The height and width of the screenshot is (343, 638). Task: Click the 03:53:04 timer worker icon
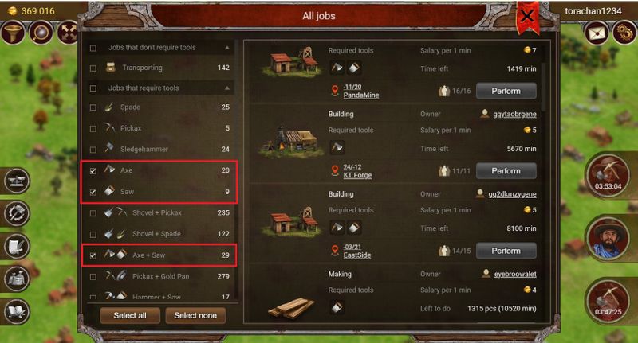click(608, 176)
